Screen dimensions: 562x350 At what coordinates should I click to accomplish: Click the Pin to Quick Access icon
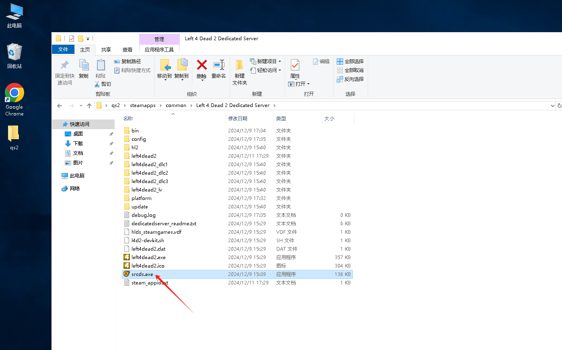[x=64, y=65]
